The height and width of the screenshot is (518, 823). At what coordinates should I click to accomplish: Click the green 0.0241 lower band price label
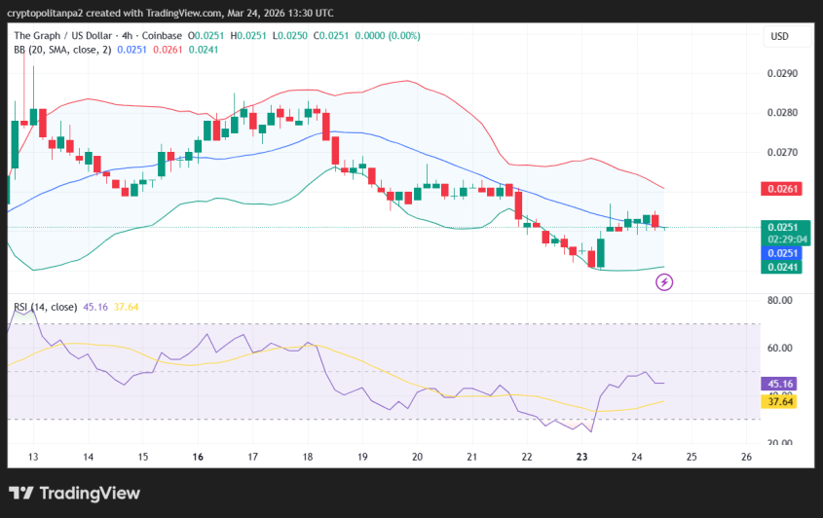(782, 266)
